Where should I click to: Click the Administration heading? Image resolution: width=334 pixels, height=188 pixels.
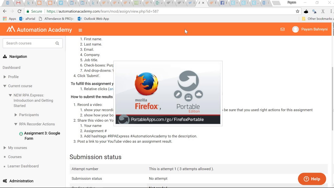(21, 181)
